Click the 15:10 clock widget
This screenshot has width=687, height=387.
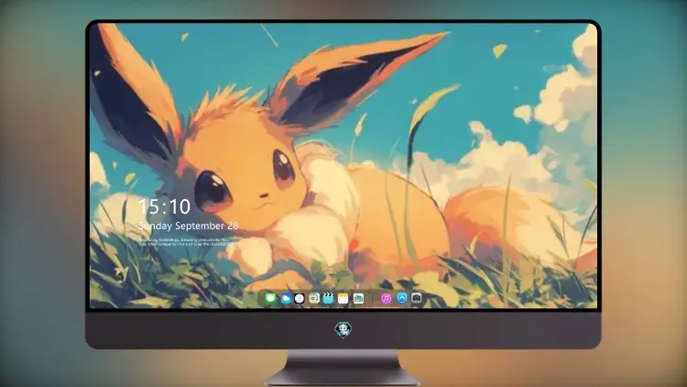(x=165, y=206)
